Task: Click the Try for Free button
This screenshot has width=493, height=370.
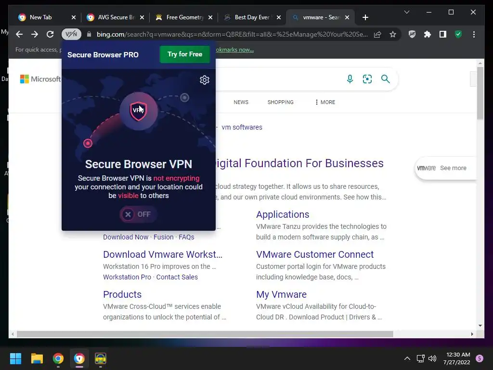Action: (184, 54)
